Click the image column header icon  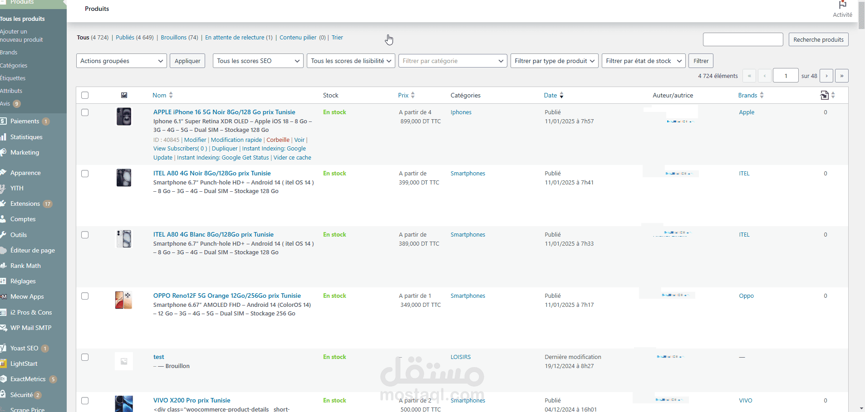(x=124, y=95)
